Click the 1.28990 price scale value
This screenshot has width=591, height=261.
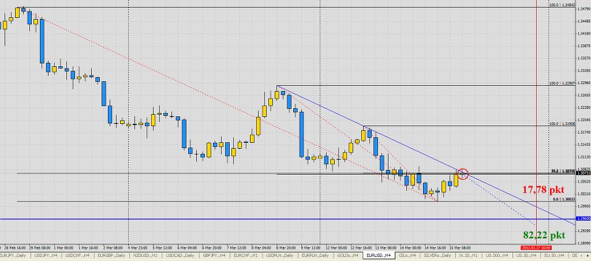point(583,243)
